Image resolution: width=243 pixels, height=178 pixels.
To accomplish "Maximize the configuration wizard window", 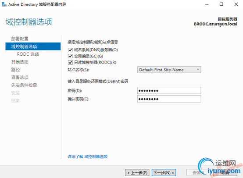I will pyautogui.click(x=222, y=4).
